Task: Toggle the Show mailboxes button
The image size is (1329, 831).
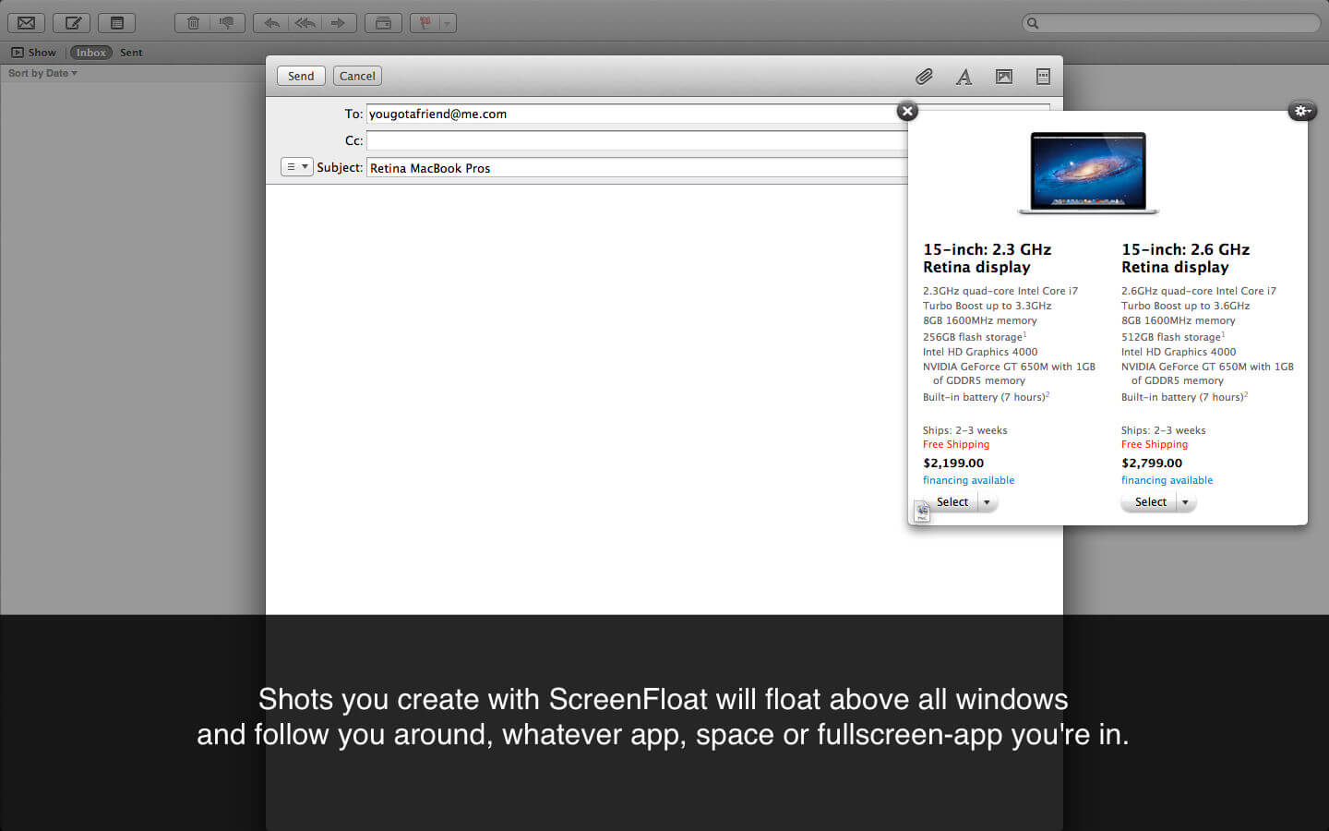Action: [x=33, y=53]
